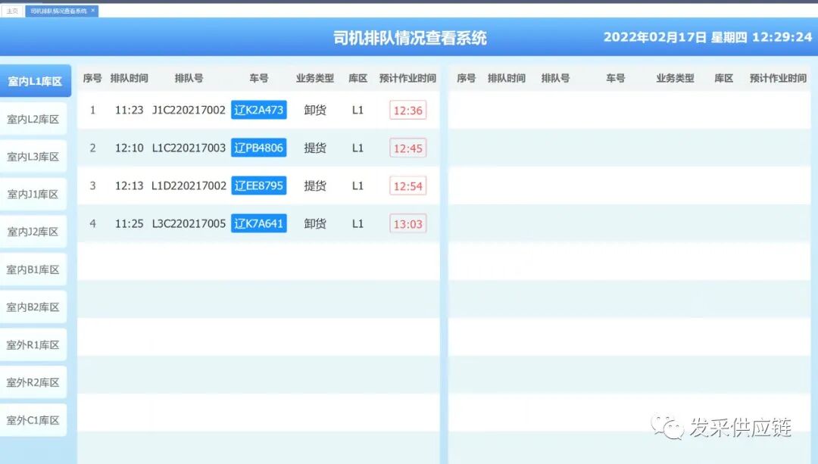Viewport: 818px width, 464px height.
Task: Select the 辽K7A641 vehicle entry
Action: [x=258, y=223]
